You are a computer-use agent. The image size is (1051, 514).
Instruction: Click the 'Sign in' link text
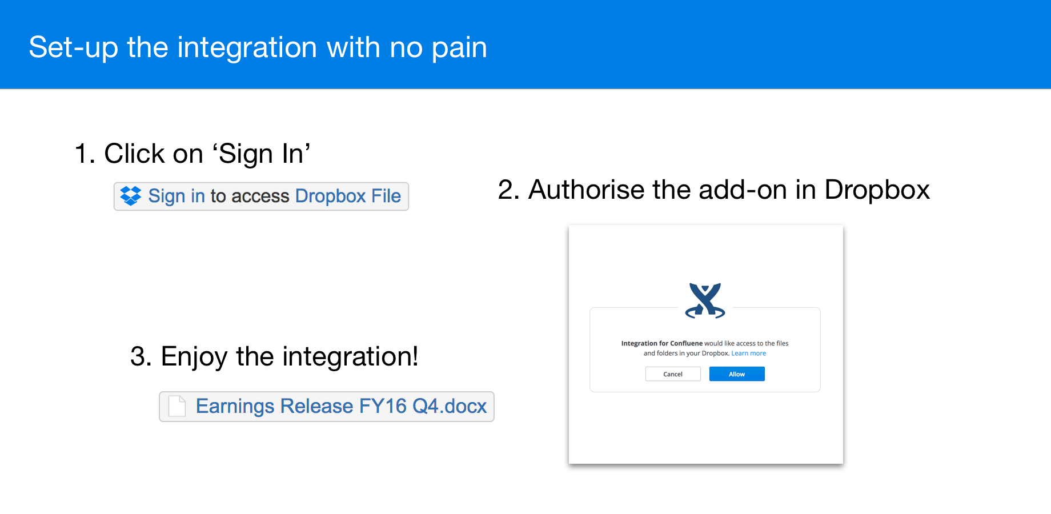(176, 196)
